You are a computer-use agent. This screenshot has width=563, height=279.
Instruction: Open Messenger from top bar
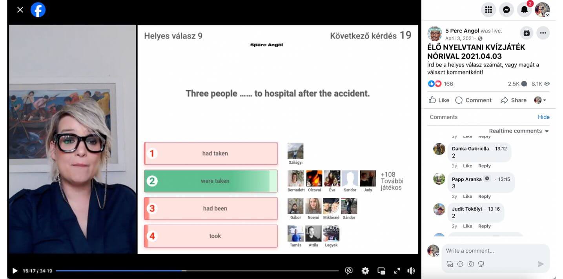(x=507, y=10)
